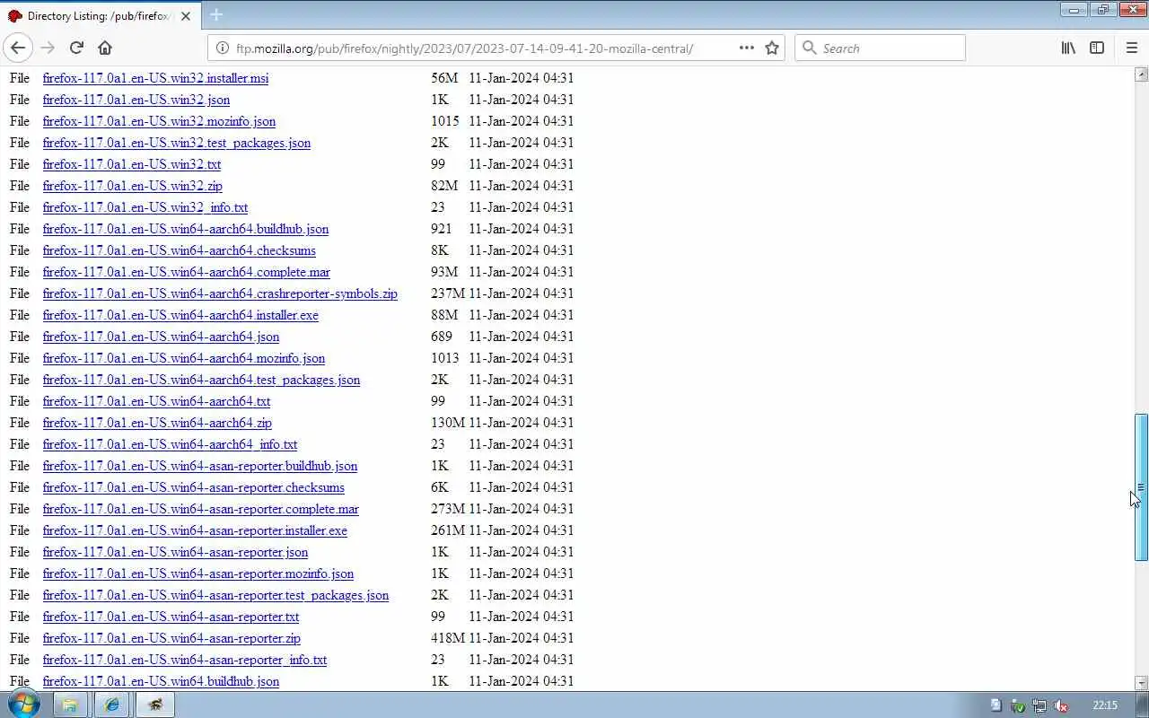Click the scroll-up arrow of the scrollbar
The image size is (1149, 718).
(x=1141, y=74)
